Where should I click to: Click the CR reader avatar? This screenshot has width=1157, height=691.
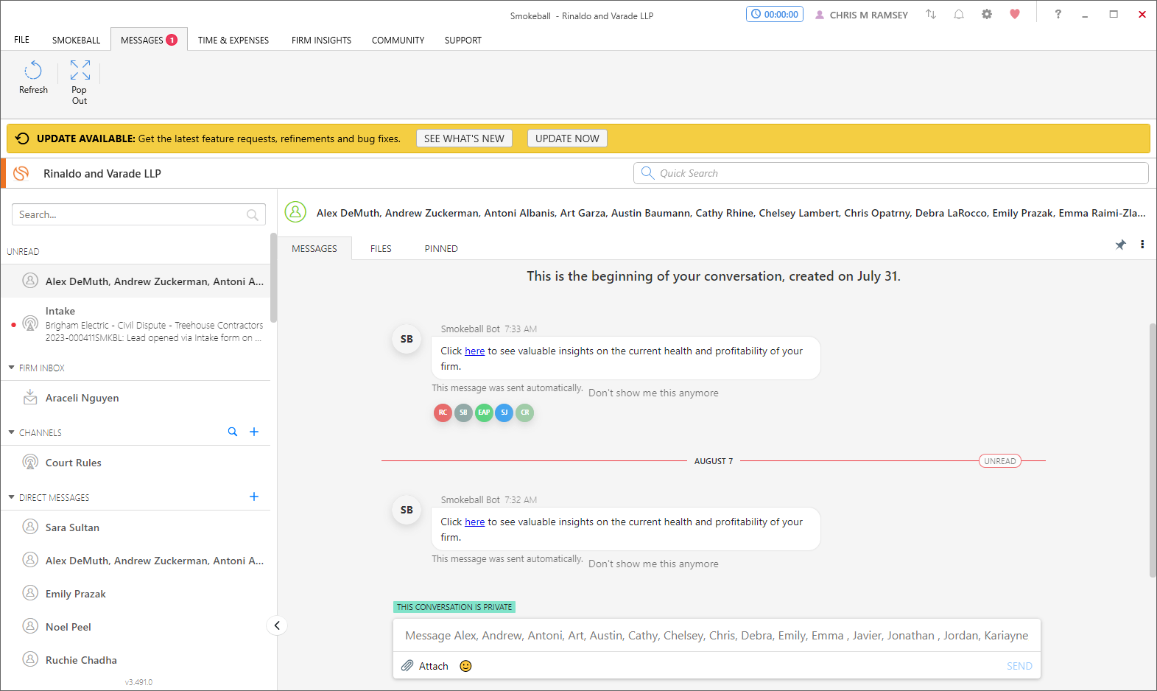tap(525, 413)
